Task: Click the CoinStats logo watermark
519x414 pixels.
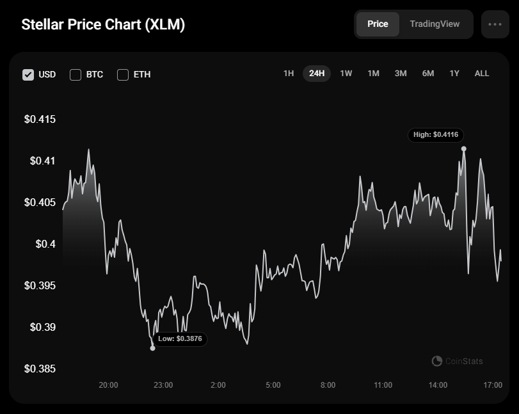Action: [x=457, y=361]
